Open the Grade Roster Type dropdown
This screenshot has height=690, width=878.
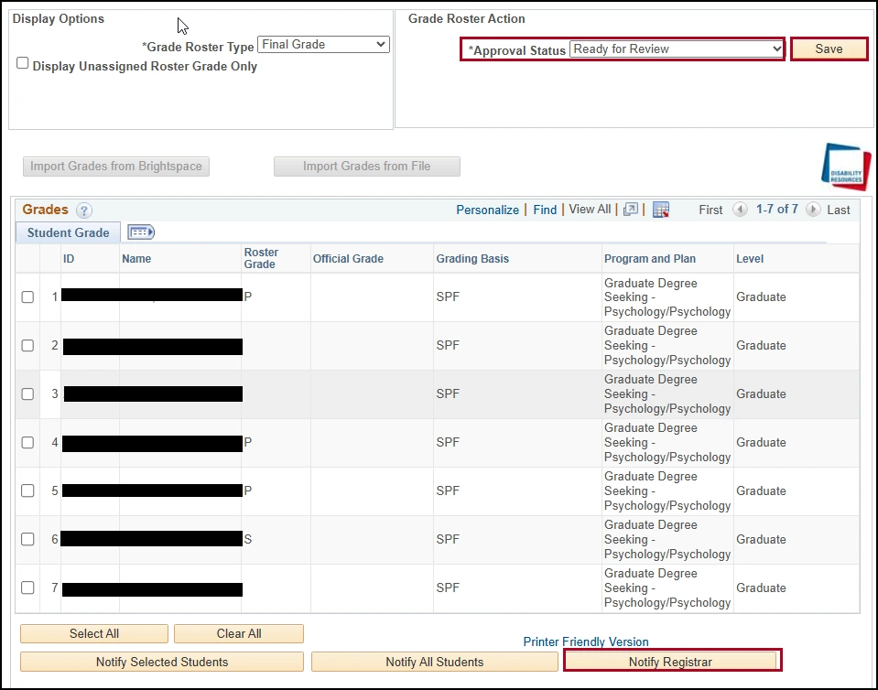[x=324, y=45]
